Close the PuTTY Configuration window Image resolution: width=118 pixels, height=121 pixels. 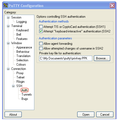tap(112, 6)
